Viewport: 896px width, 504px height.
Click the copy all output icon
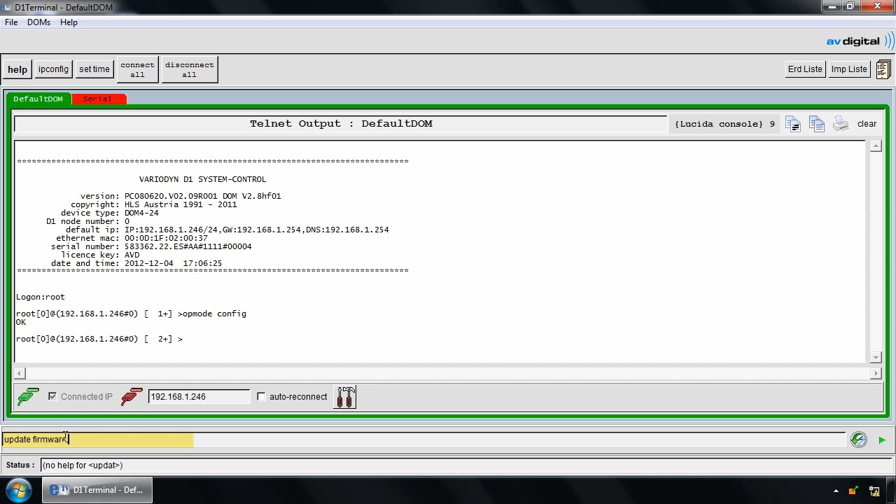[817, 124]
